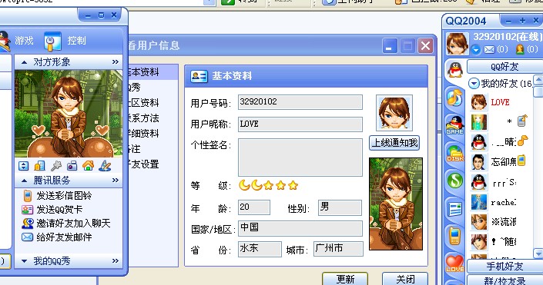Click the 上线通知我 button
This screenshot has width=543, height=285.
(394, 143)
